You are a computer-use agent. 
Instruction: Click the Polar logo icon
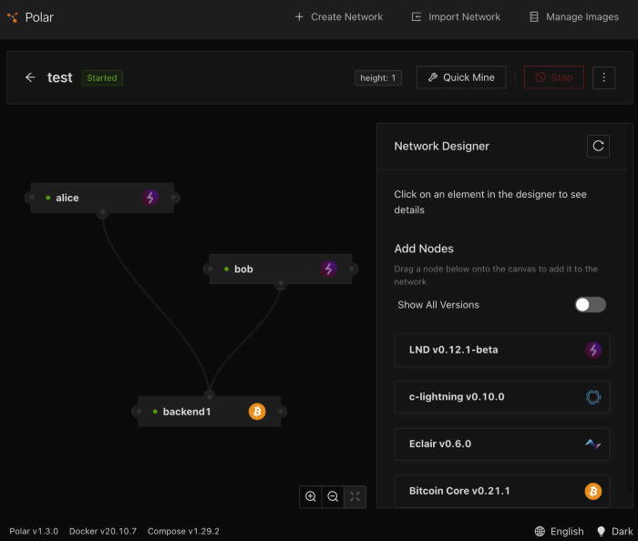[13, 17]
